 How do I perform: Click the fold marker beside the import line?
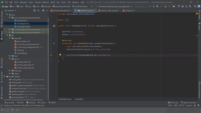(57, 20)
